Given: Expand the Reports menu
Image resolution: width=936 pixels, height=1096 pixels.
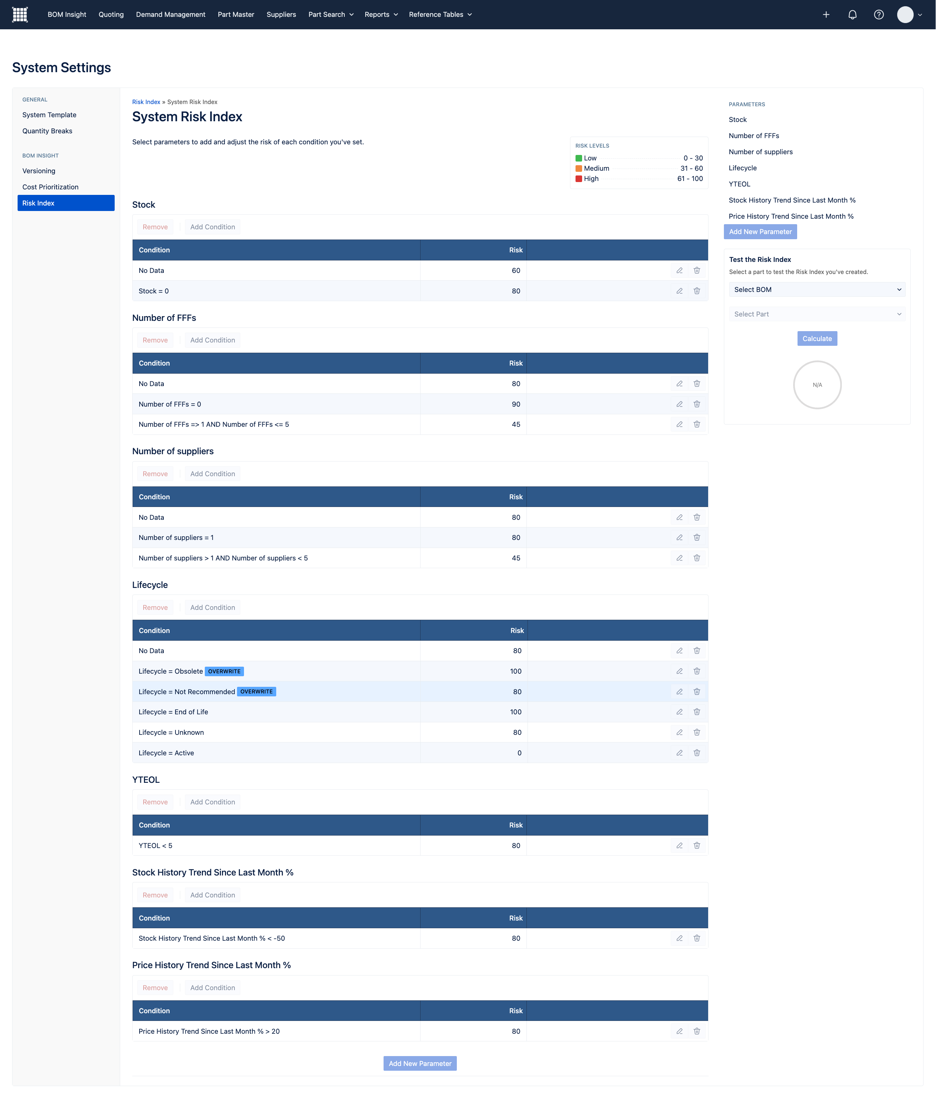Looking at the screenshot, I should tap(381, 15).
